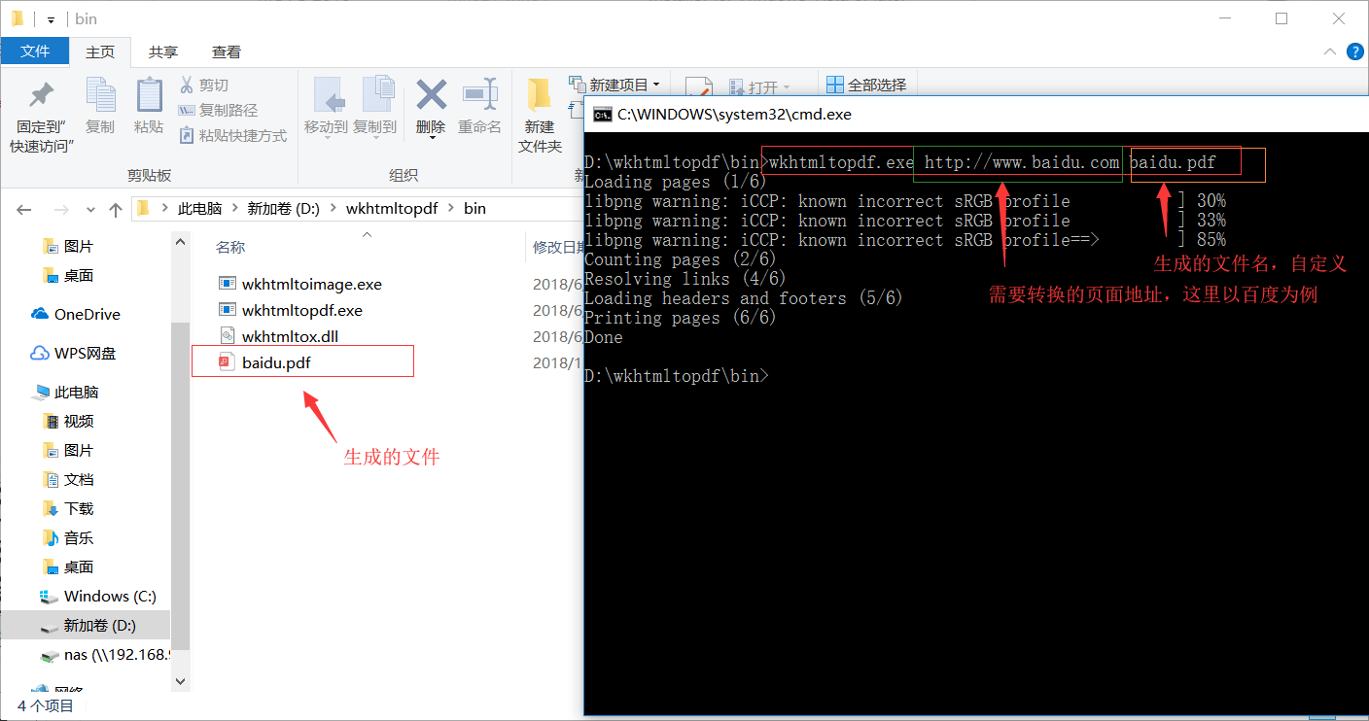The height and width of the screenshot is (721, 1369).
Task: Expand chevron after 此电脑 in address bar
Action: 234,209
